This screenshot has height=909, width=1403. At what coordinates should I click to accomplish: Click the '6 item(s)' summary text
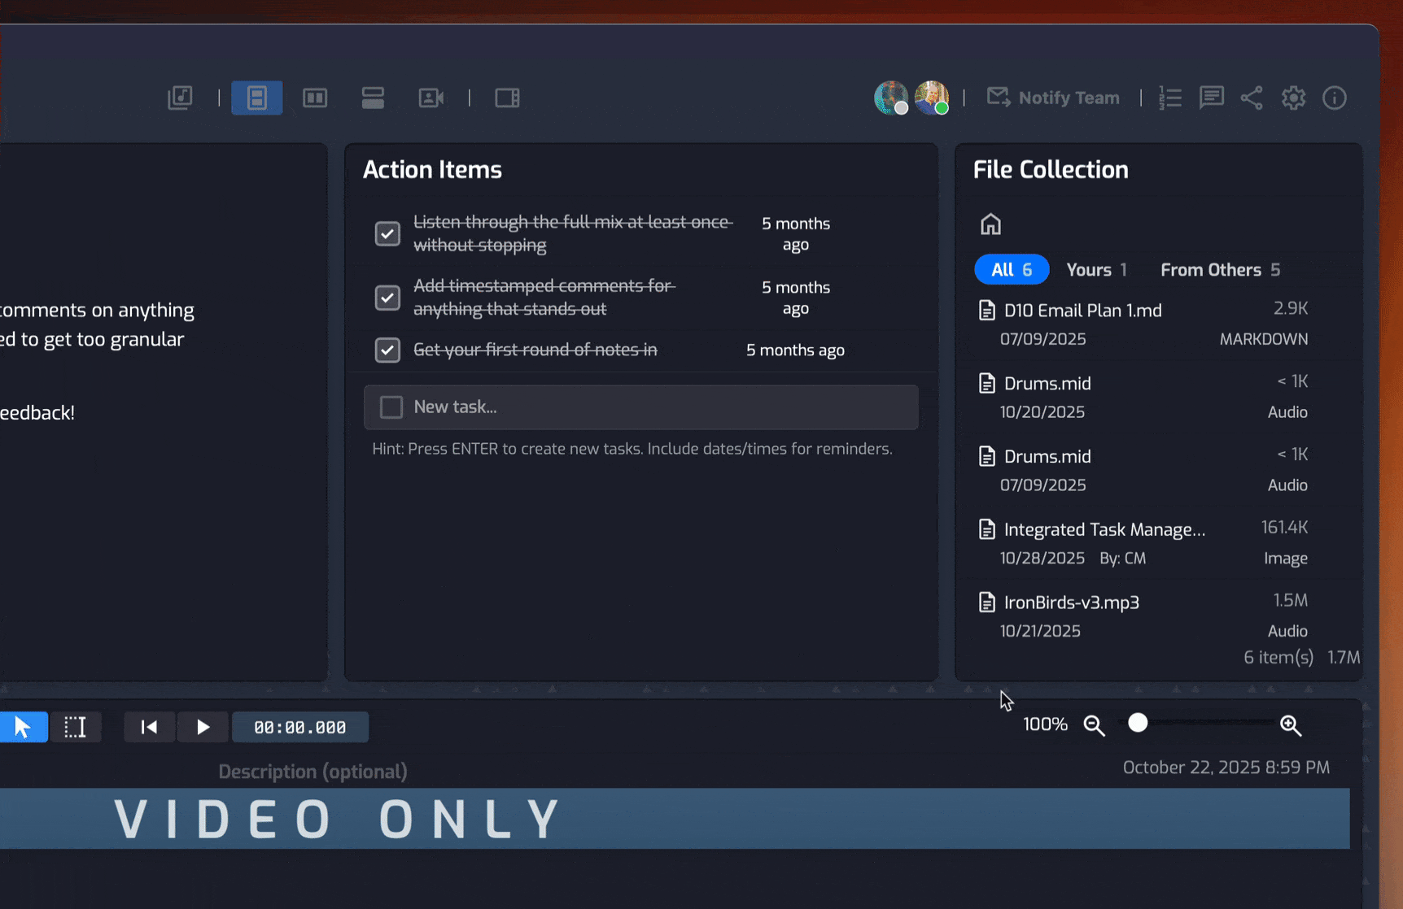pyautogui.click(x=1278, y=657)
